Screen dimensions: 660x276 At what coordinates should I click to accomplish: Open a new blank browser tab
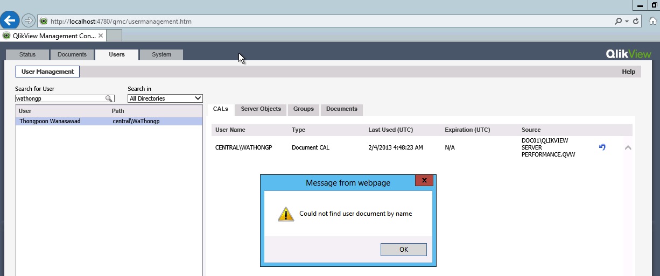coord(114,36)
